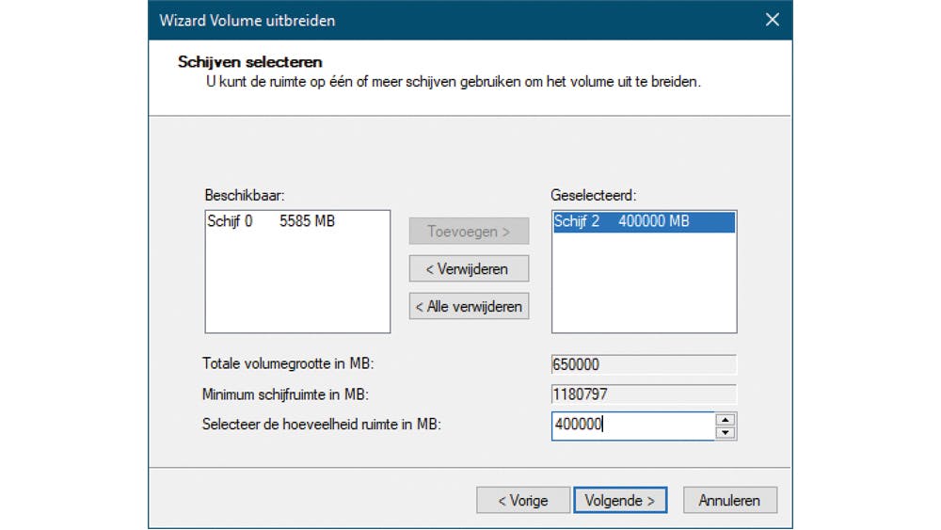Viewport: 941px width, 530px height.
Task: Click Alle verwijderen to clear selected disks
Action: coord(469,306)
